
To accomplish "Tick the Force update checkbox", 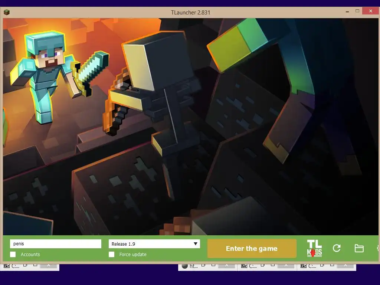I will 111,254.
